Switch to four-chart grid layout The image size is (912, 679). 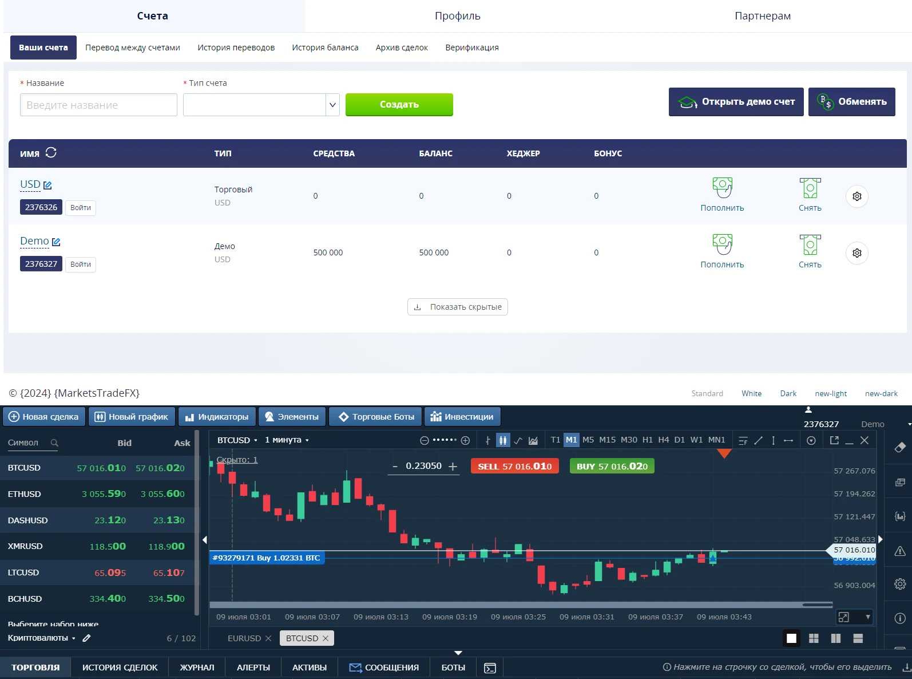814,638
